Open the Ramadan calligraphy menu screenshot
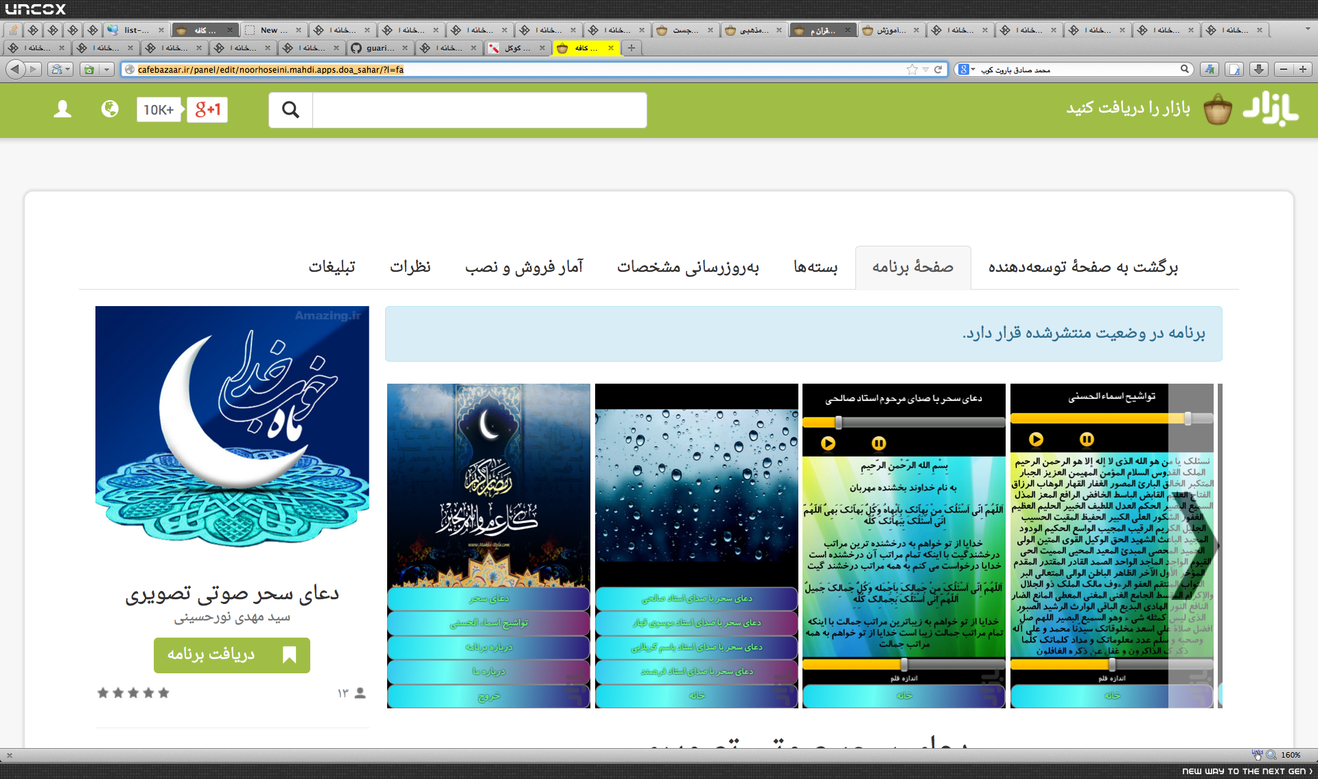The height and width of the screenshot is (779, 1318). click(489, 546)
